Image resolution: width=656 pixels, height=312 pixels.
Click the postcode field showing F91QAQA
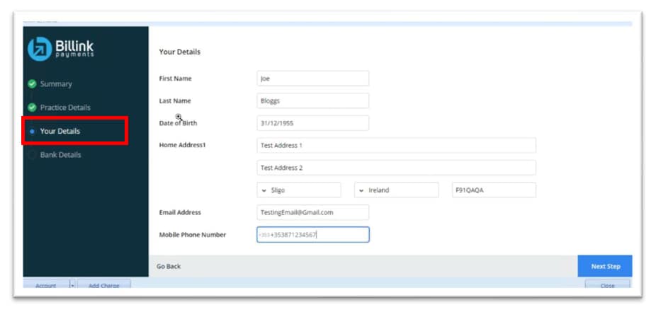pyautogui.click(x=494, y=190)
